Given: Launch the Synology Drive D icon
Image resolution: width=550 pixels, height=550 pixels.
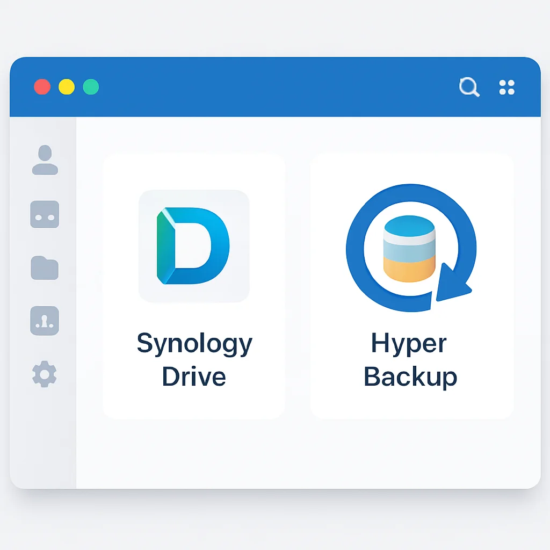Looking at the screenshot, I should pyautogui.click(x=194, y=246).
